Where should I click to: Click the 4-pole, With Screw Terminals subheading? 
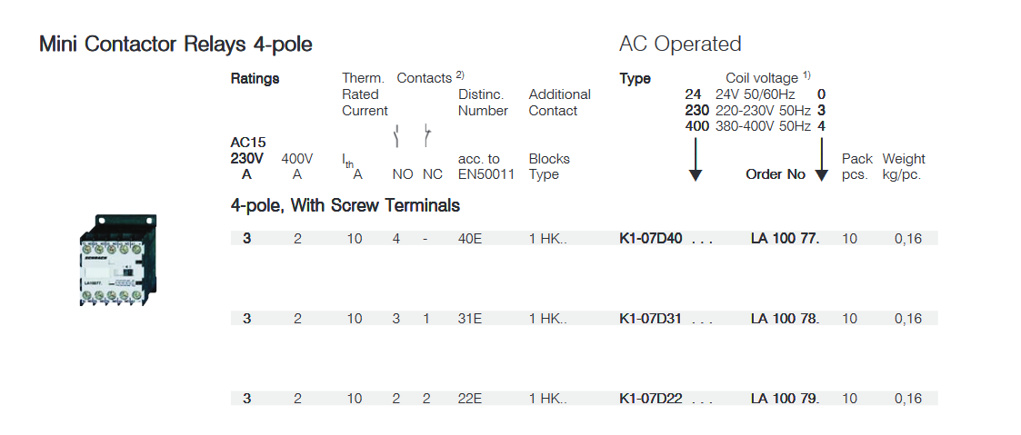[345, 205]
